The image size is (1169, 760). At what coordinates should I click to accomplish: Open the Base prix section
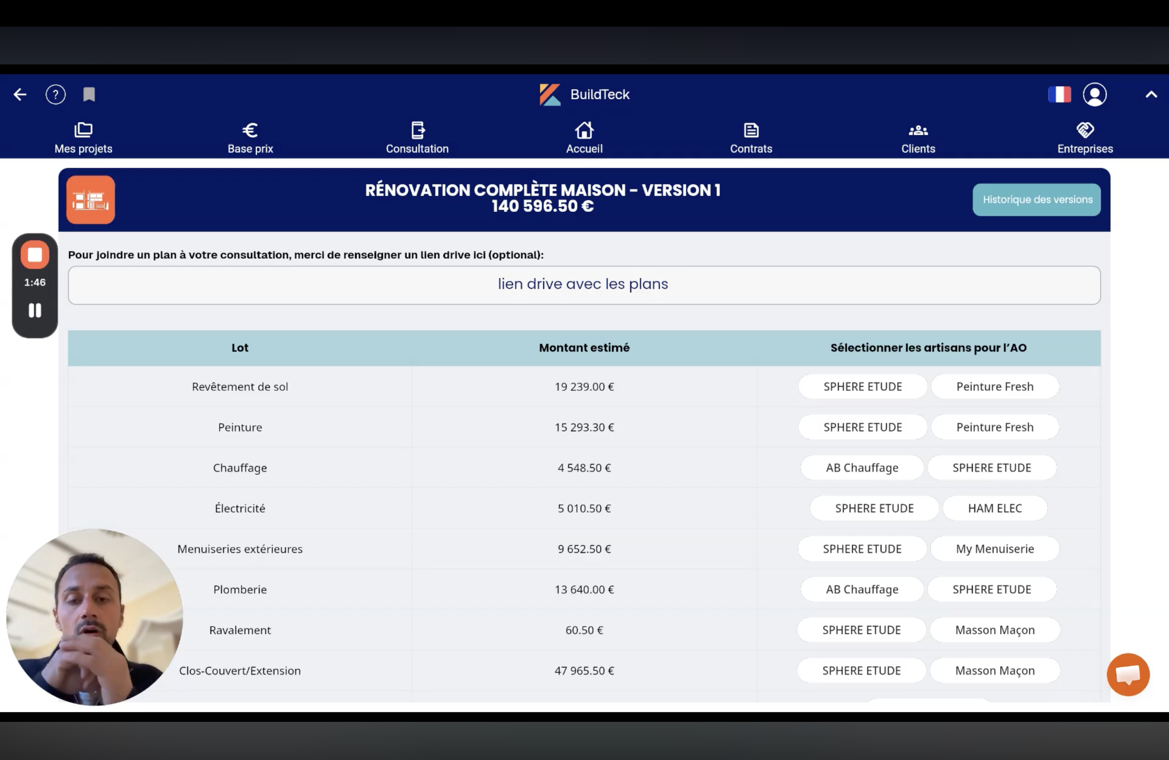click(x=250, y=138)
